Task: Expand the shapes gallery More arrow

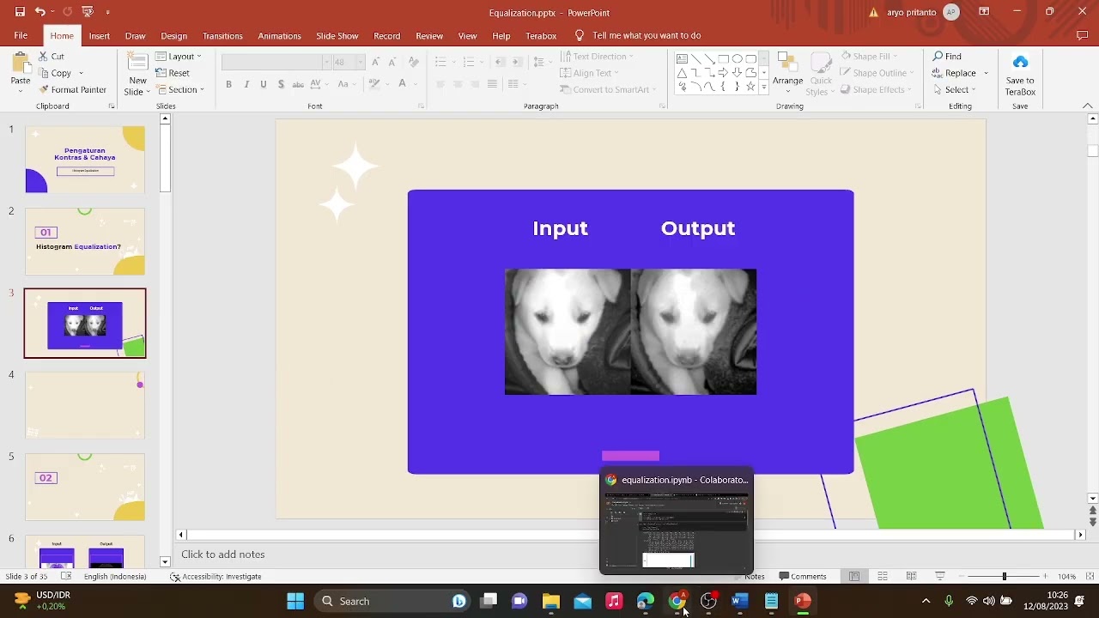Action: 763,87
